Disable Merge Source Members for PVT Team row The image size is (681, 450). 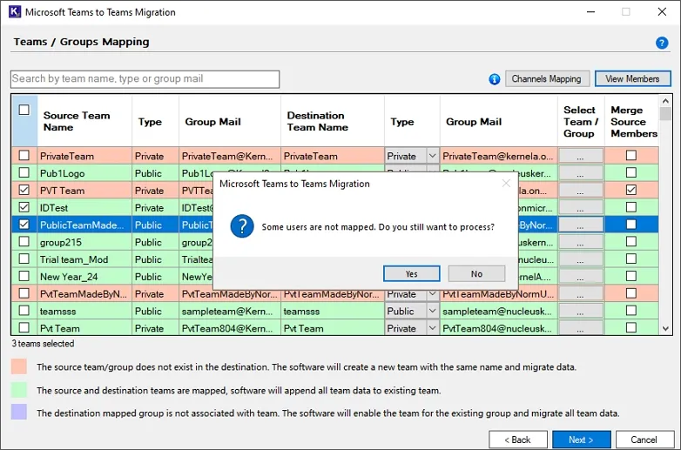(631, 190)
